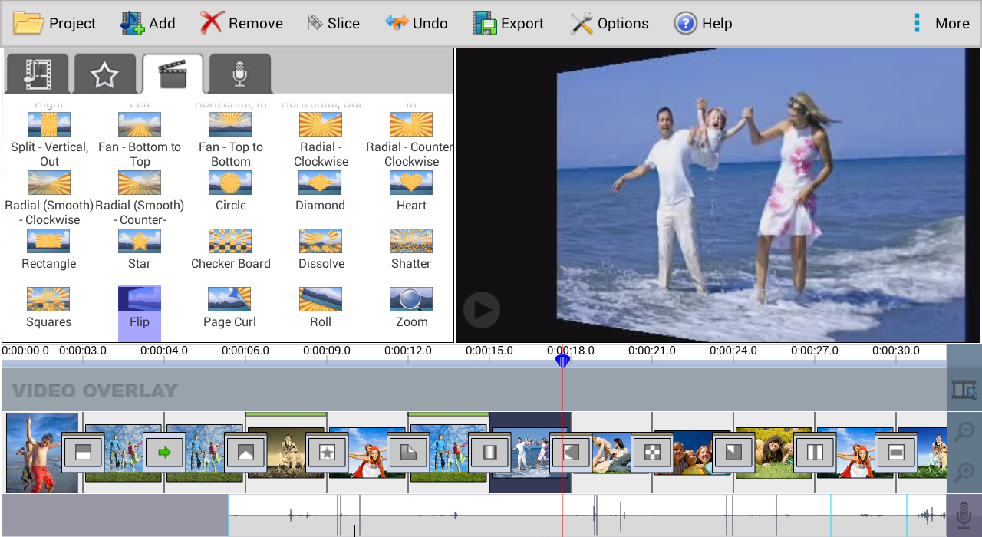Screen dimensions: 982x537
Task: Select the Flip transition
Action: click(139, 299)
